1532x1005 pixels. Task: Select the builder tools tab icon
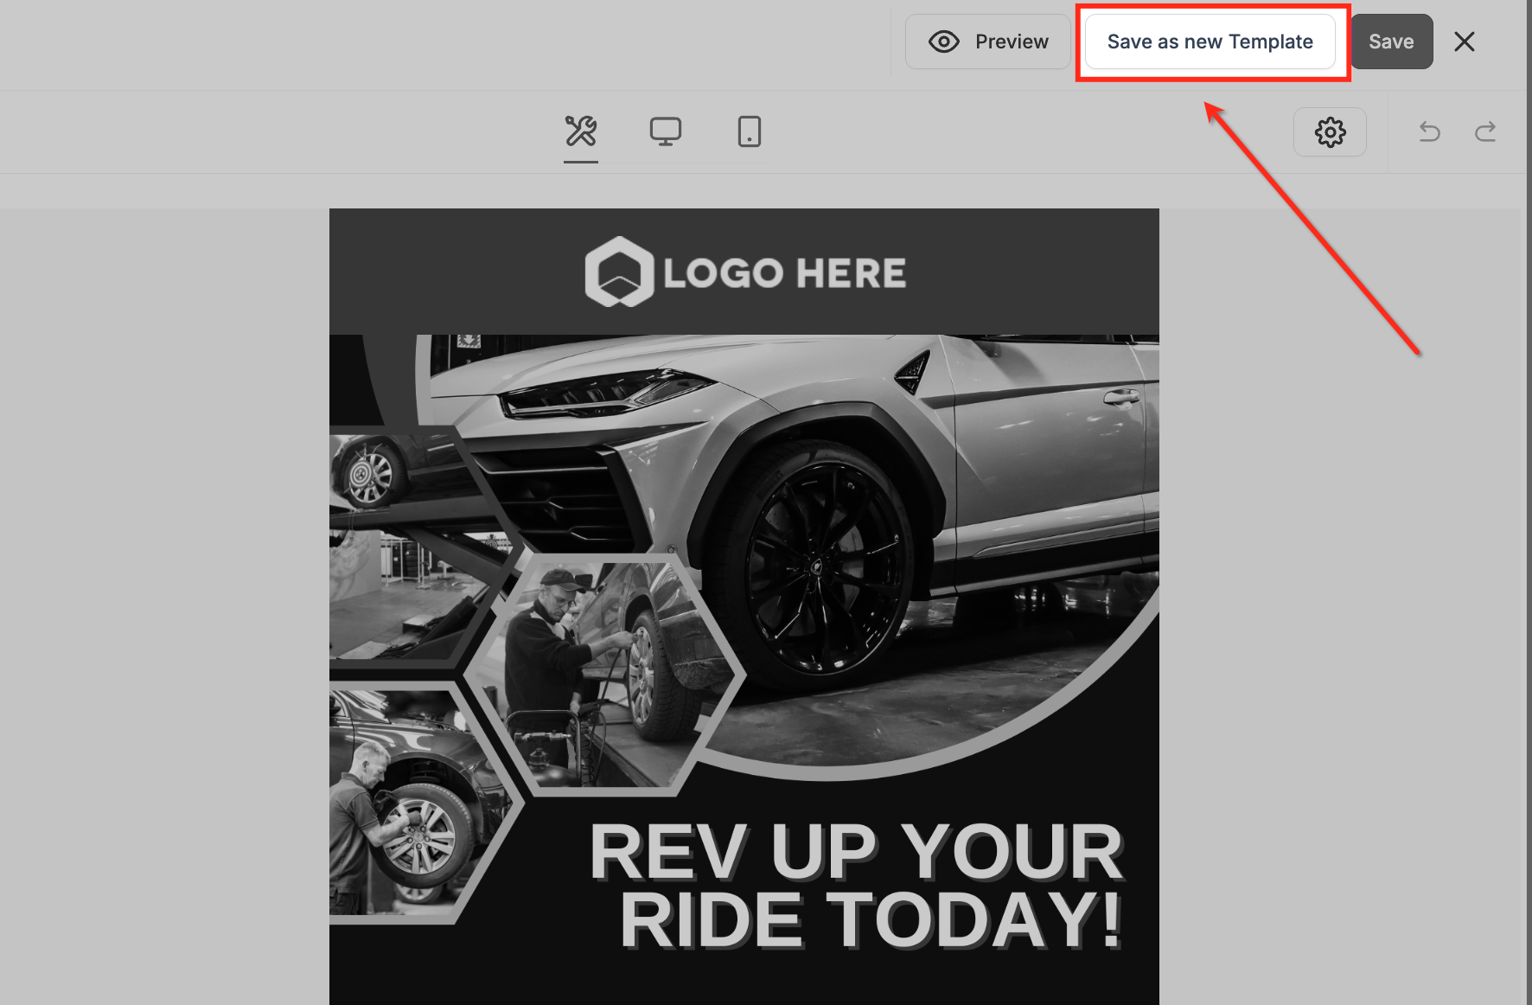(581, 131)
